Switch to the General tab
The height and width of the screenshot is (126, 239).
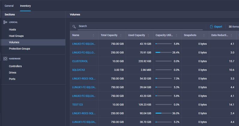[9, 6]
